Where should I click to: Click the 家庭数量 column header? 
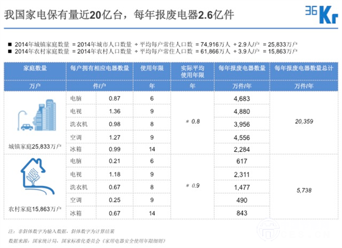tap(35, 68)
